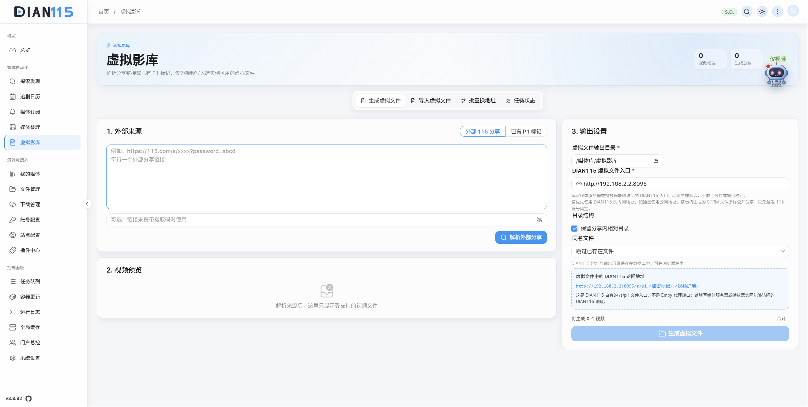This screenshot has height=407, width=808.
Task: Toggle the light/dark theme sun icon
Action: point(762,12)
